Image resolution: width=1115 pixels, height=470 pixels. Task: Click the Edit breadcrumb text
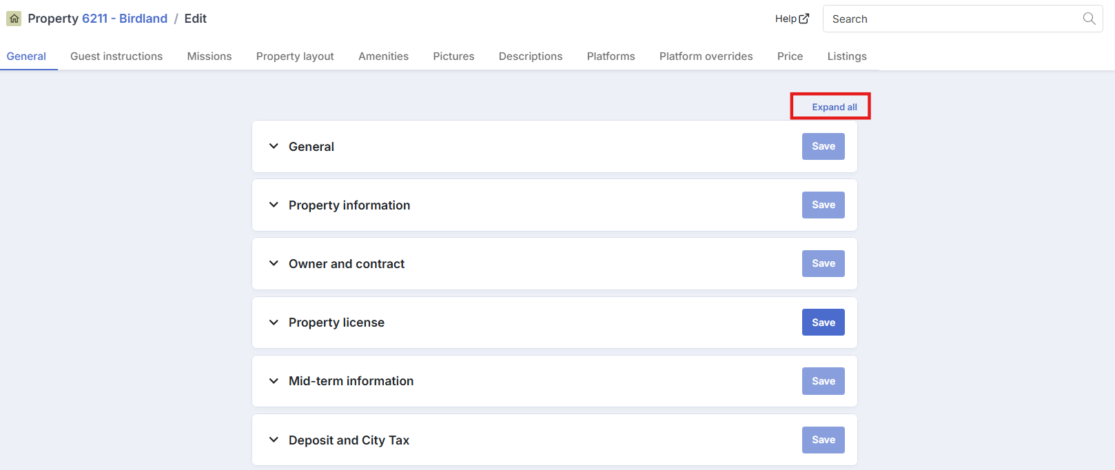(x=196, y=19)
